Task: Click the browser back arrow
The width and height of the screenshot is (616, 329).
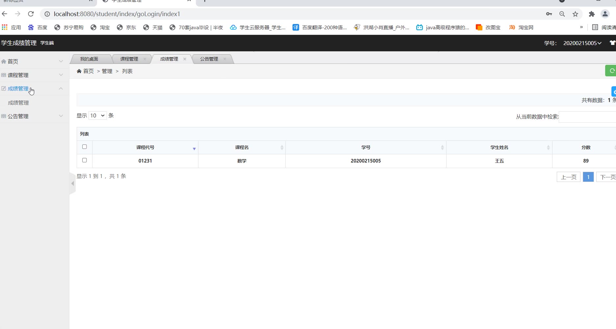Action: [5, 14]
